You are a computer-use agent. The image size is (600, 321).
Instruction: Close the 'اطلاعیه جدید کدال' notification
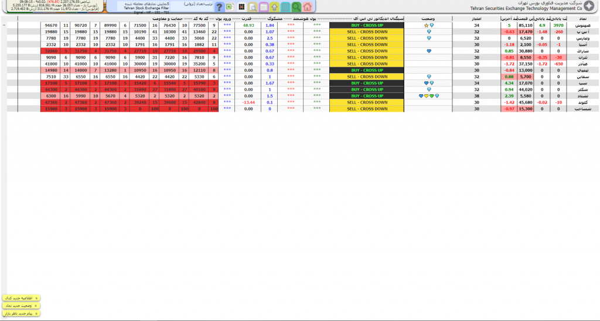[x=36, y=298]
